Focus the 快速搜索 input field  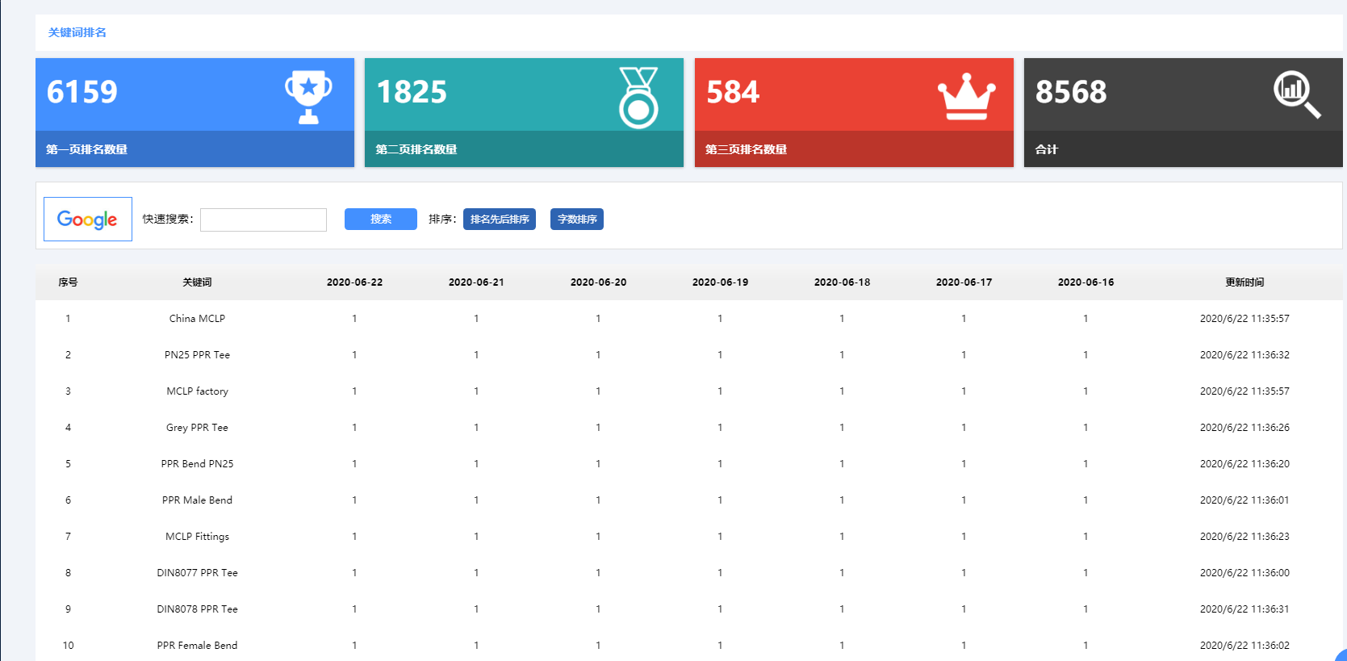tap(263, 220)
